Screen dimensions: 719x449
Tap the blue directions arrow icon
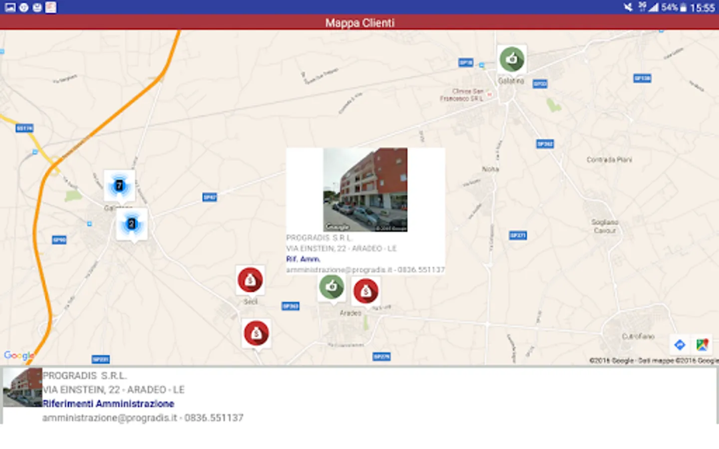pyautogui.click(x=680, y=345)
